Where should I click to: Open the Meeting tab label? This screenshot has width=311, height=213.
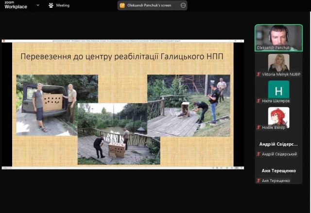tap(63, 5)
